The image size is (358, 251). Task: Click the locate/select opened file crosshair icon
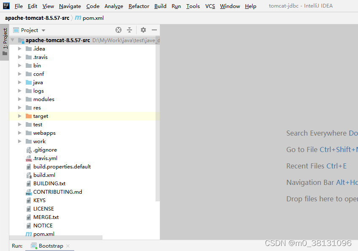point(118,30)
